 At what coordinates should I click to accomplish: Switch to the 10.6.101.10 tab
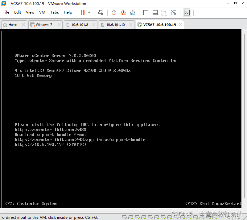(x=115, y=25)
